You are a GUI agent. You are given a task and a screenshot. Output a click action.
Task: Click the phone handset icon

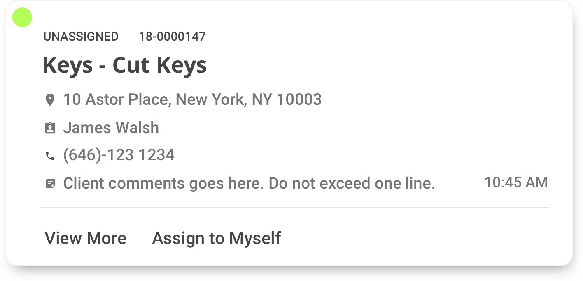(50, 156)
